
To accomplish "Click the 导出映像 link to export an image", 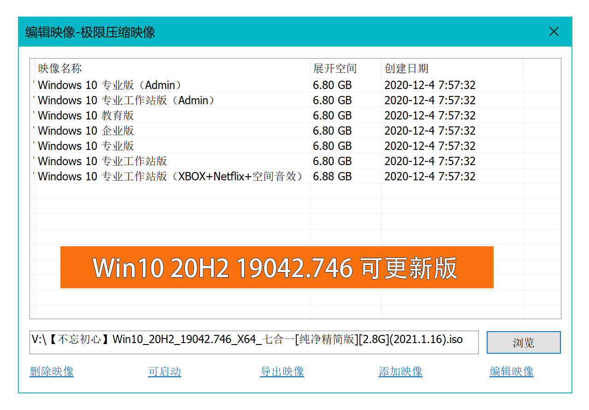I will coord(282,372).
